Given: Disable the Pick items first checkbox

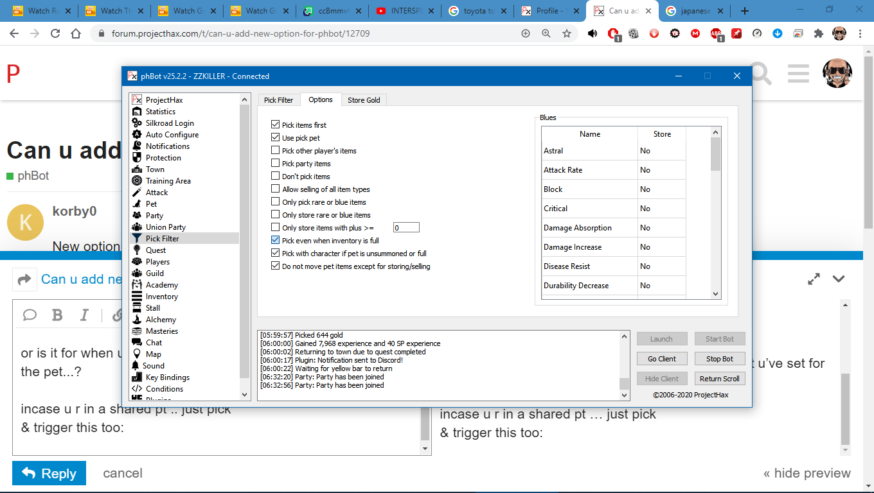Looking at the screenshot, I should coord(276,125).
